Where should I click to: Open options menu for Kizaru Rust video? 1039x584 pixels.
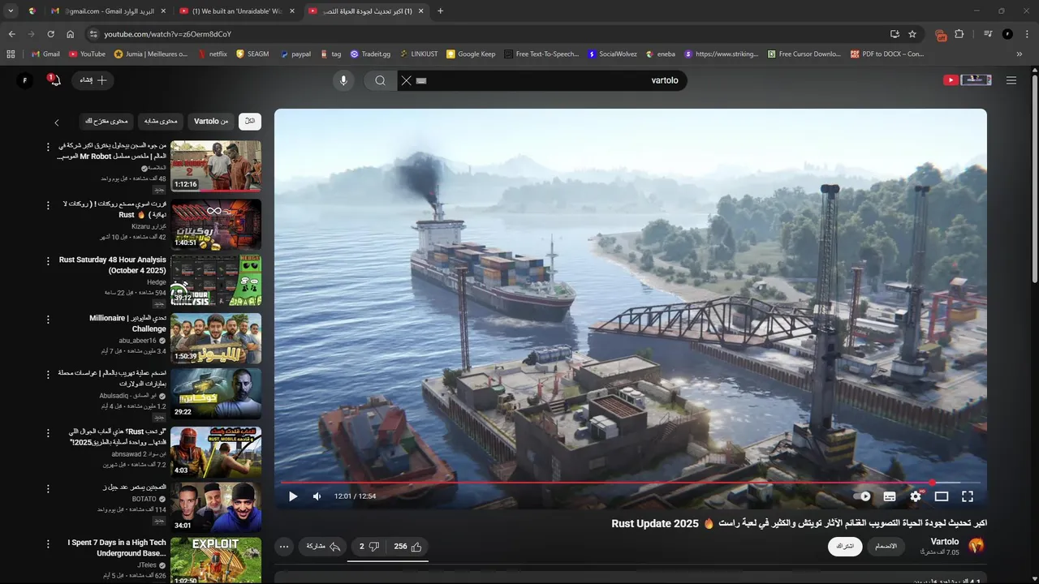[48, 204]
